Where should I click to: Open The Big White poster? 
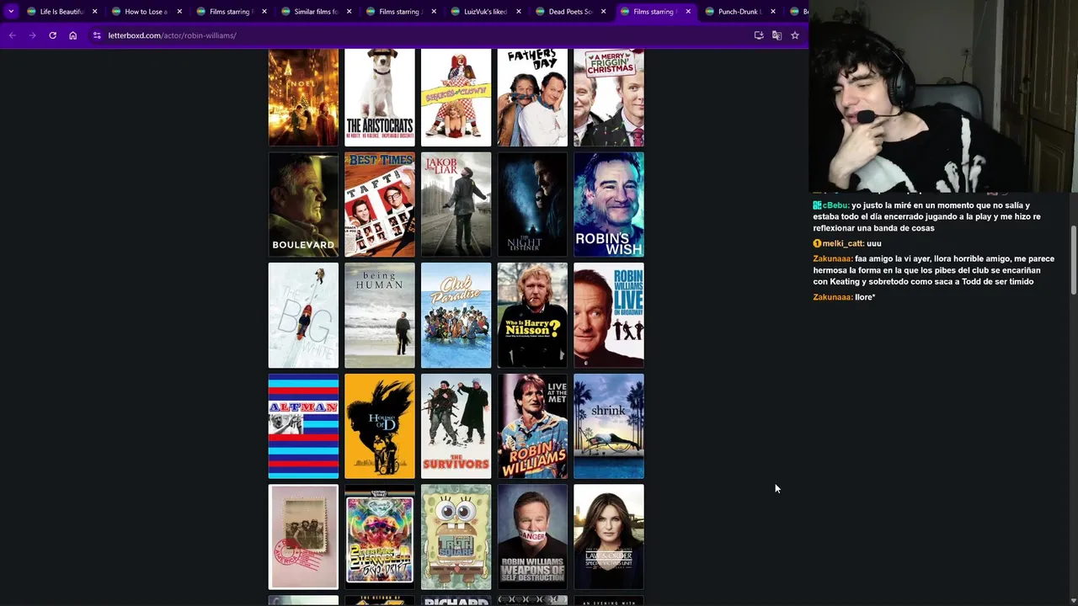pyautogui.click(x=303, y=316)
